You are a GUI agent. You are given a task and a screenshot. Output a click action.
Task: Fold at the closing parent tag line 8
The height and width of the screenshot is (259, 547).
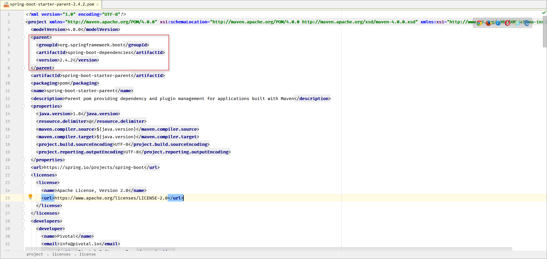tap(23, 68)
